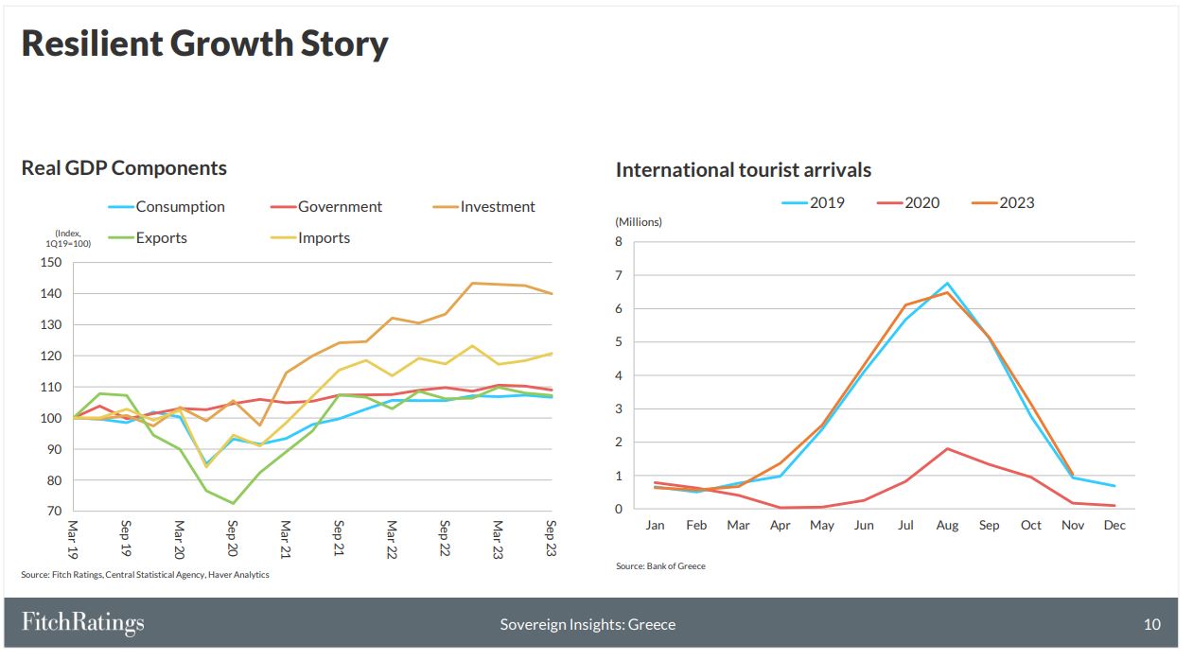The width and height of the screenshot is (1193, 660).
Task: Click the orange 2023 legend line swatch
Action: coord(985,203)
